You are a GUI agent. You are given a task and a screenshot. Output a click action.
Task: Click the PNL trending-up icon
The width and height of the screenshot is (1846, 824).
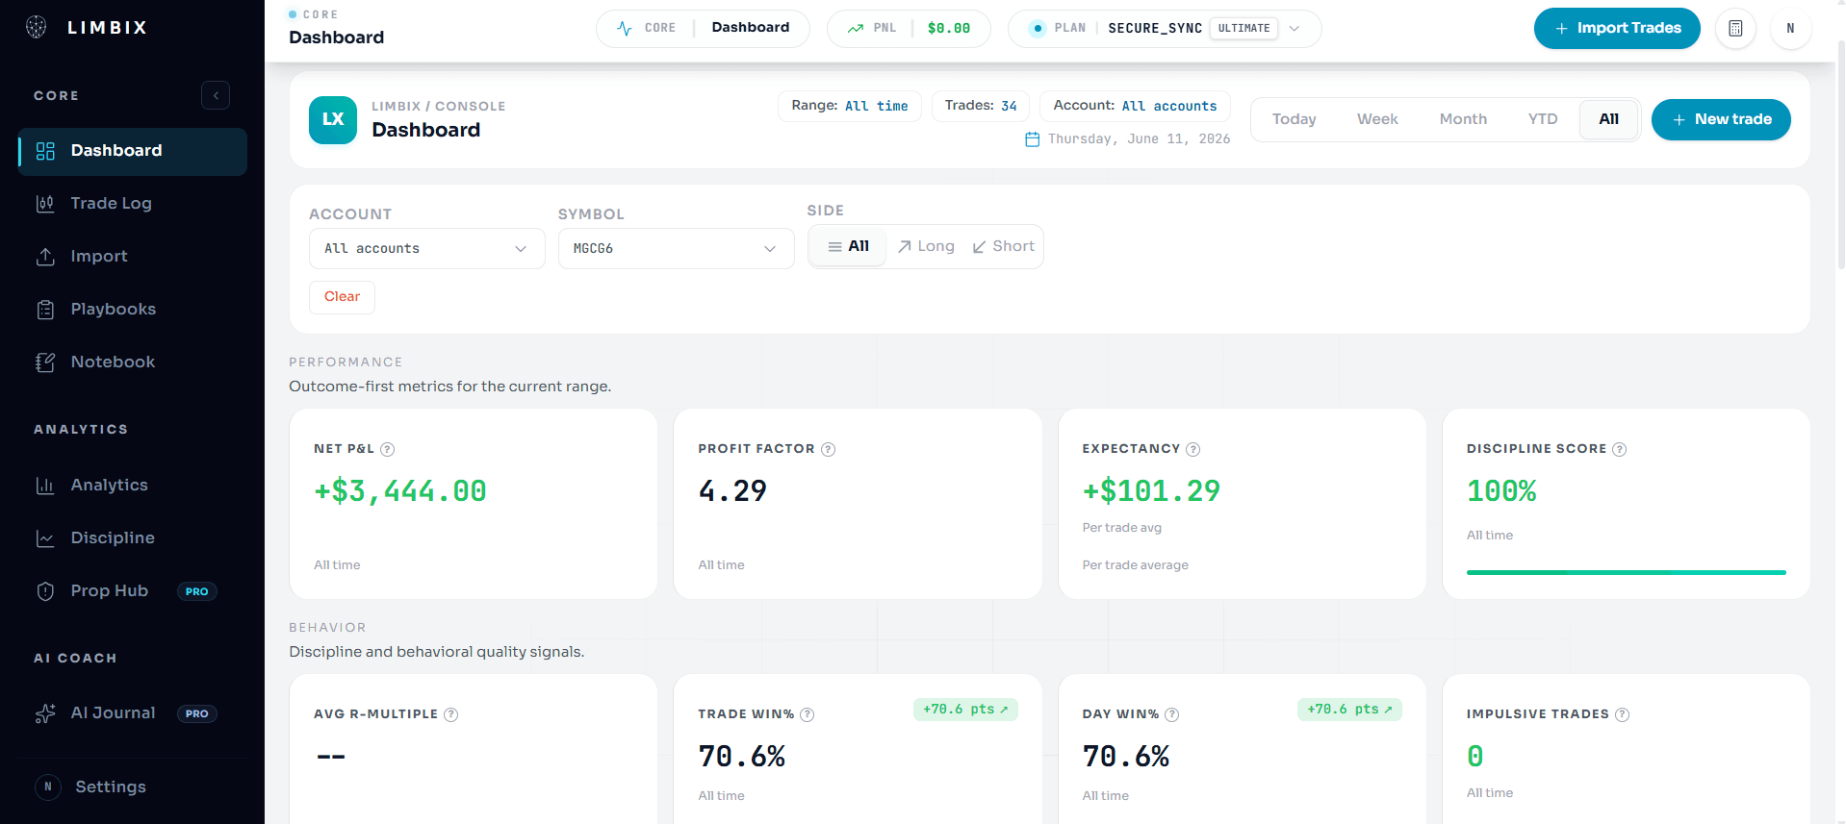point(856,28)
